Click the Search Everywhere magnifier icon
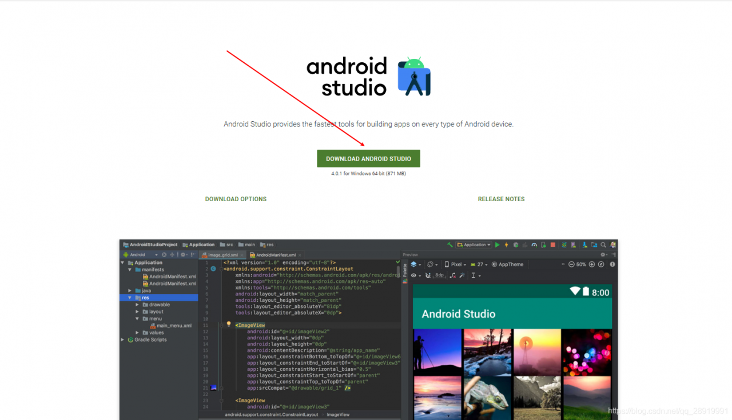The width and height of the screenshot is (732, 420). click(603, 245)
